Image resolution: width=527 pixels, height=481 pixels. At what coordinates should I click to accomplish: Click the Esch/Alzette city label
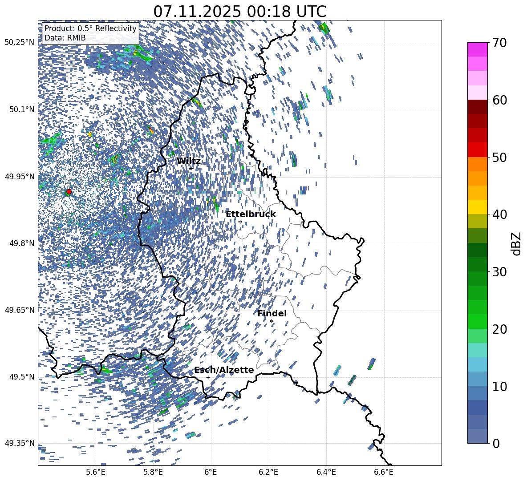point(224,370)
